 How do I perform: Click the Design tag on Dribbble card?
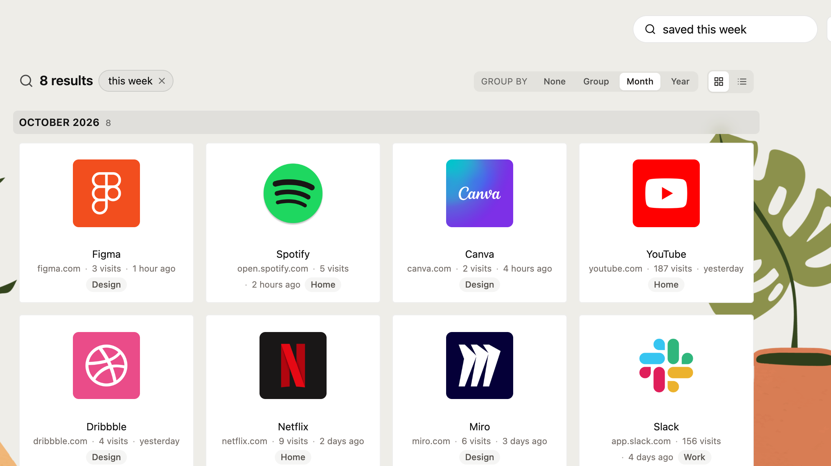[106, 457]
